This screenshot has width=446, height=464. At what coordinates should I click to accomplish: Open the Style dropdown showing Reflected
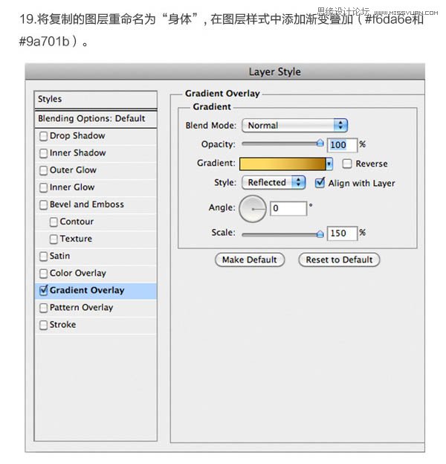coord(274,182)
